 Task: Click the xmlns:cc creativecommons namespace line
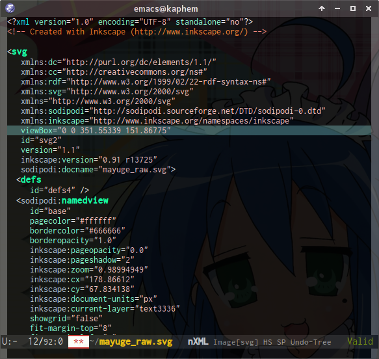pyautogui.click(x=114, y=72)
